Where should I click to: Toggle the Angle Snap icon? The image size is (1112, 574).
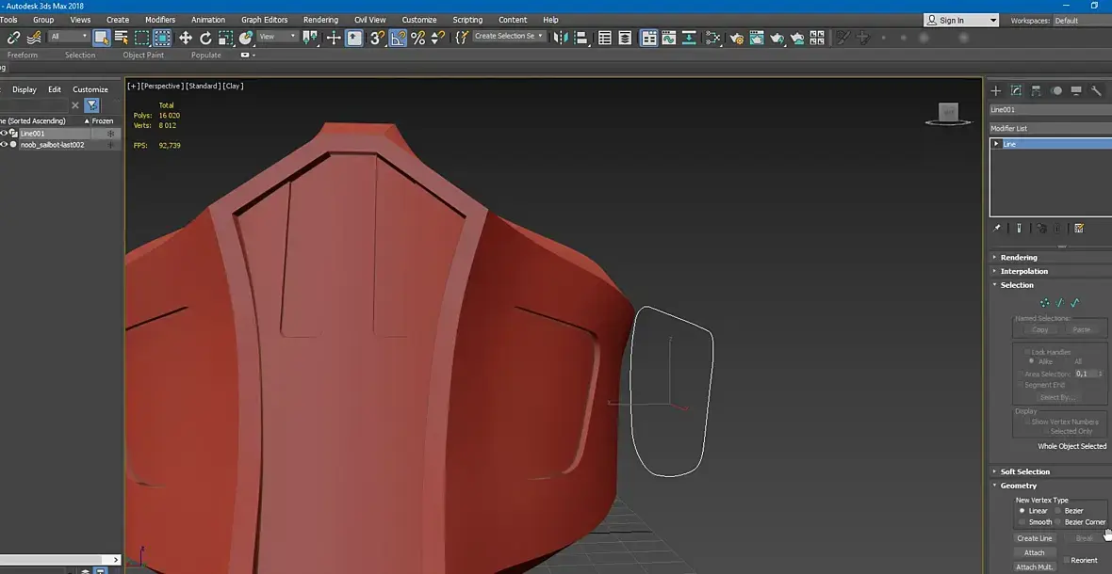397,38
